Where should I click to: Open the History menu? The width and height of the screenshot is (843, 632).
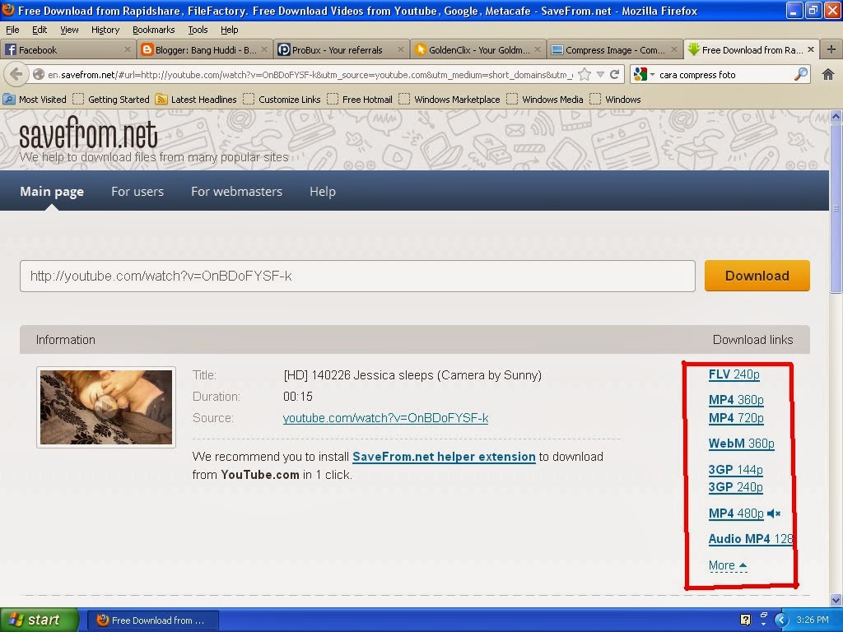[105, 30]
